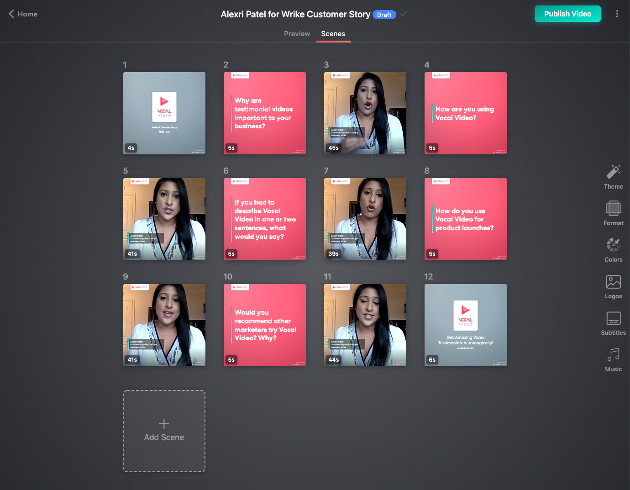630x490 pixels.
Task: Open the Logos image icon
Action: click(x=613, y=282)
